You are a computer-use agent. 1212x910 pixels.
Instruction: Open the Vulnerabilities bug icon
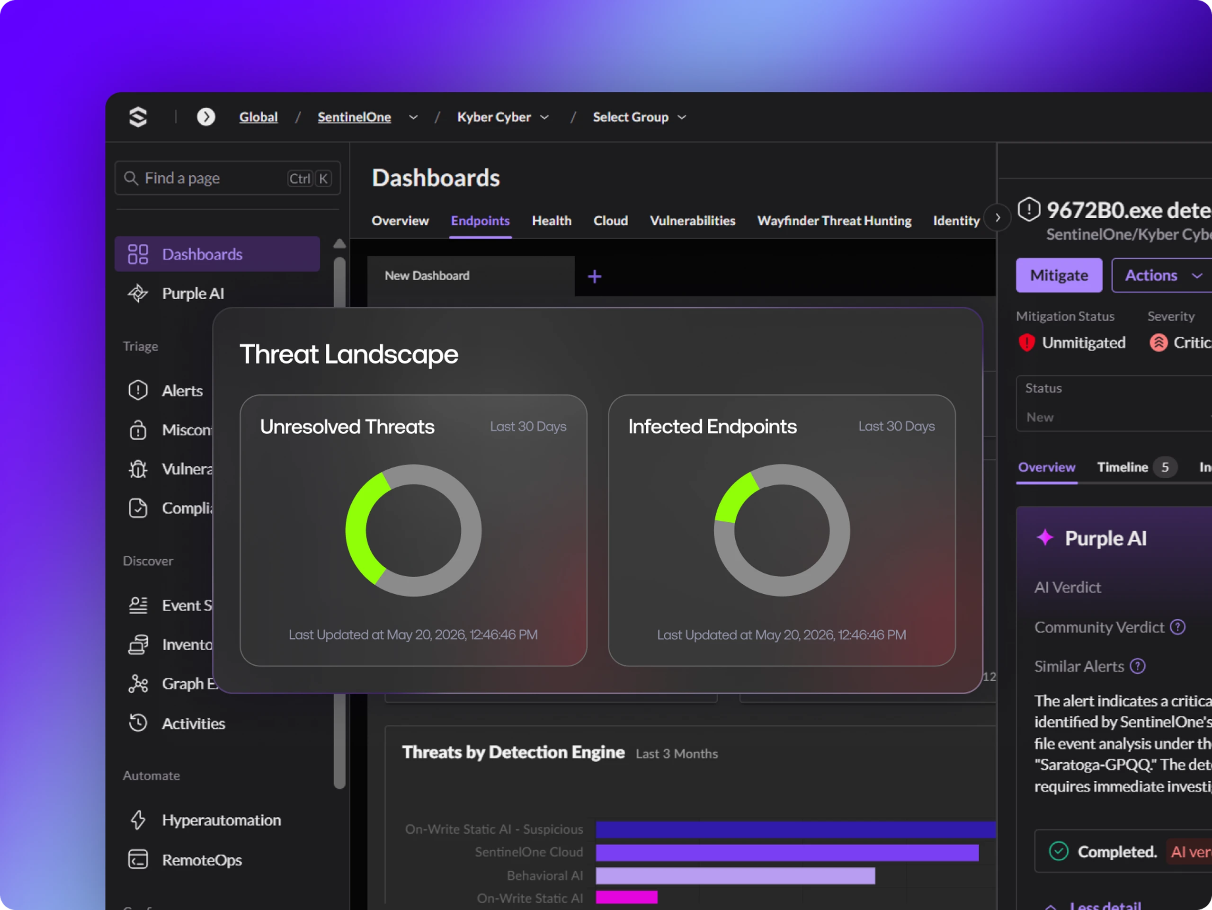click(x=137, y=469)
